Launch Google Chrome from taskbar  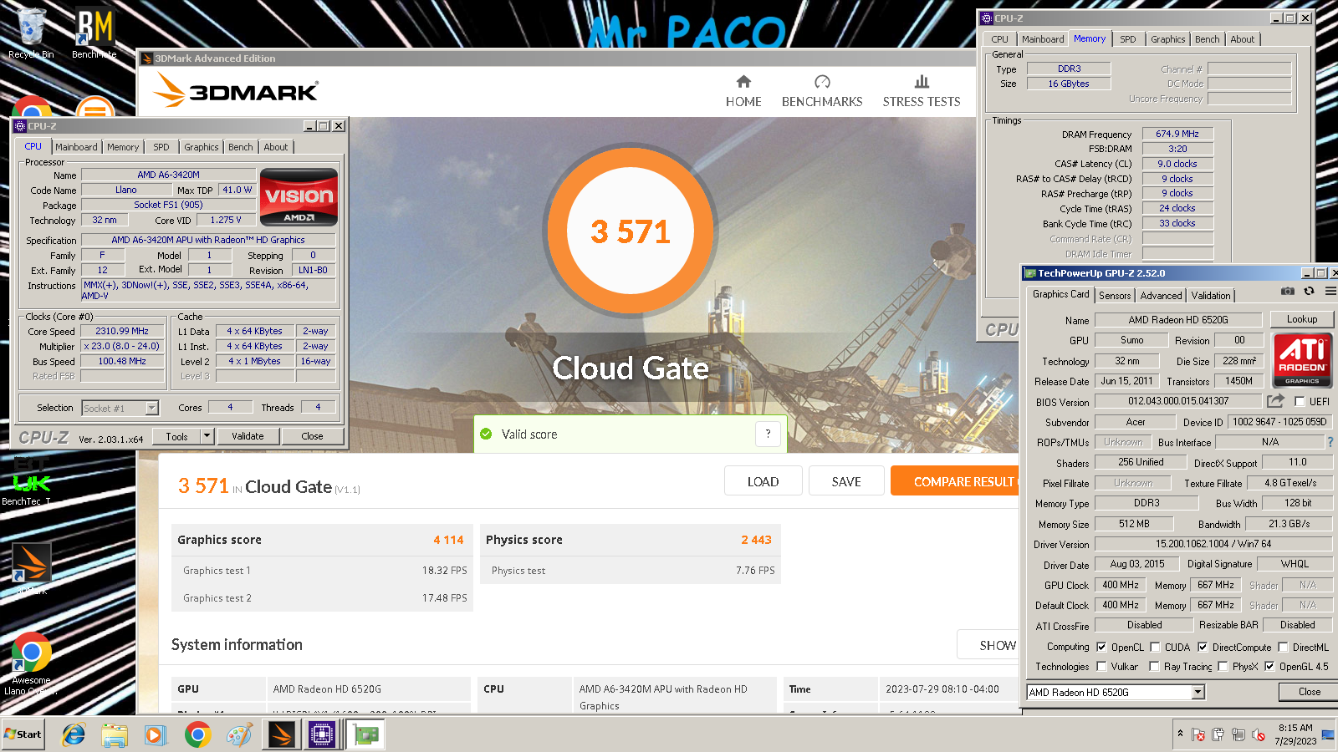click(197, 734)
